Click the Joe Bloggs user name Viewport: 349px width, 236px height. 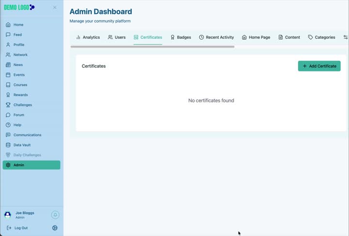[x=25, y=213]
